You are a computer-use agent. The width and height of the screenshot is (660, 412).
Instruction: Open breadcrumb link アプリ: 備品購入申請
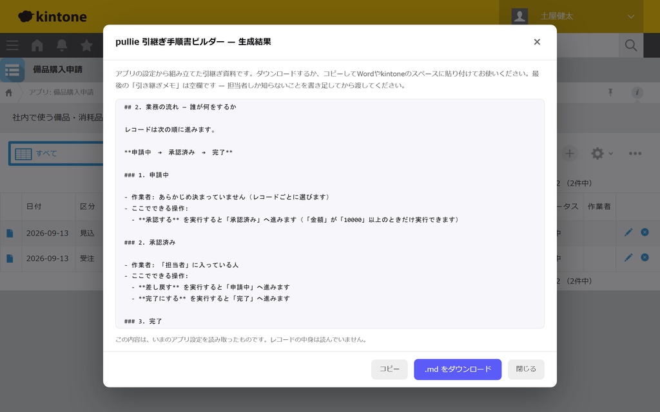tap(61, 92)
